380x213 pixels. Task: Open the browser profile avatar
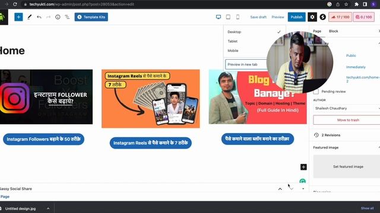pyautogui.click(x=373, y=4)
